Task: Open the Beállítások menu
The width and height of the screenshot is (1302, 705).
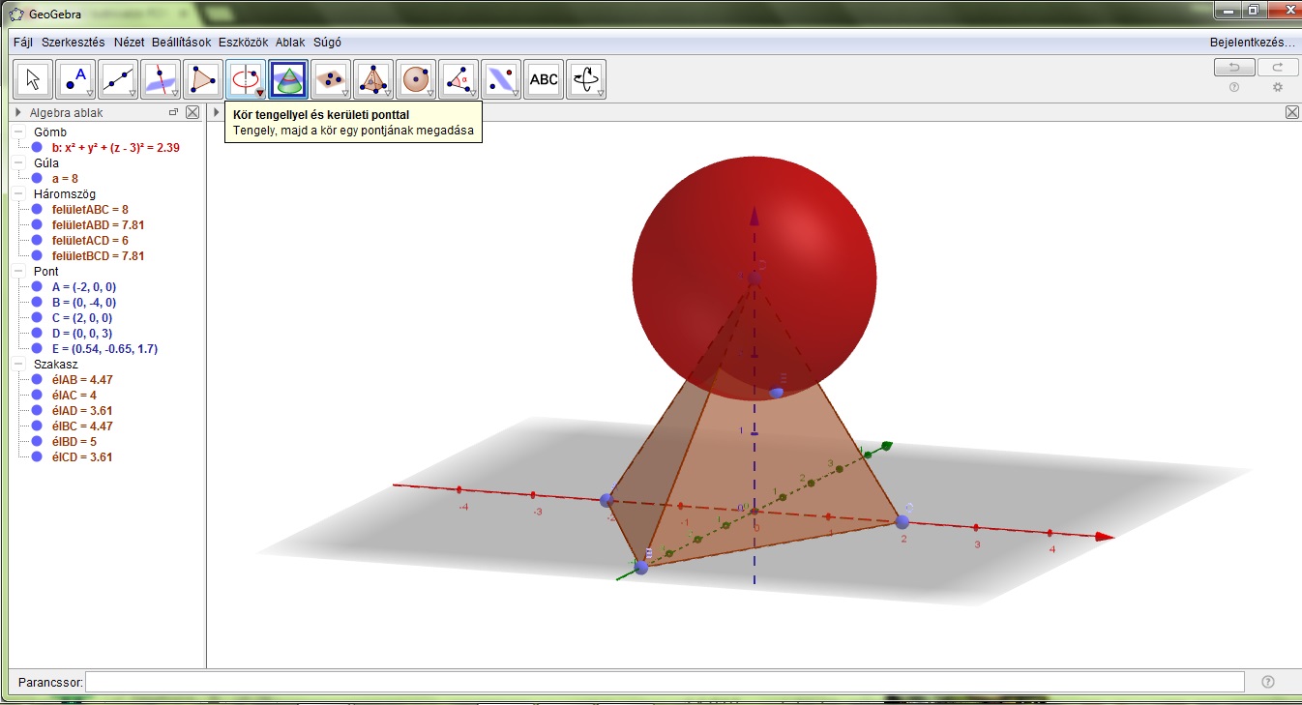Action: tap(181, 43)
